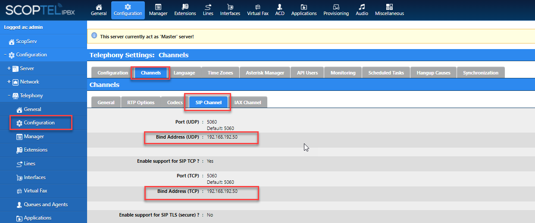Open Queues and Agents in sidebar
The width and height of the screenshot is (535, 223).
pos(42,204)
